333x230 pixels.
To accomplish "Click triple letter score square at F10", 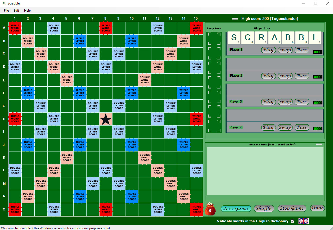I will (132, 93).
